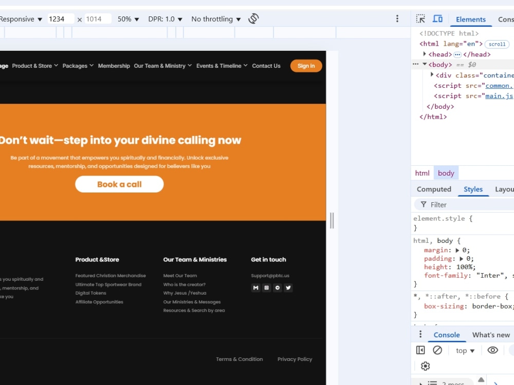The width and height of the screenshot is (514, 385).
Task: Click the filter funnel icon in Styles
Action: (x=424, y=205)
